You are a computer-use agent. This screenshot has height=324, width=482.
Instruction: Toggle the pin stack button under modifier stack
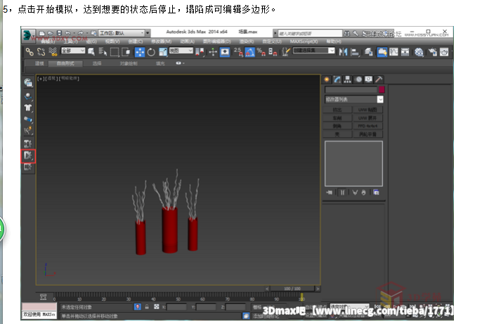click(x=329, y=192)
